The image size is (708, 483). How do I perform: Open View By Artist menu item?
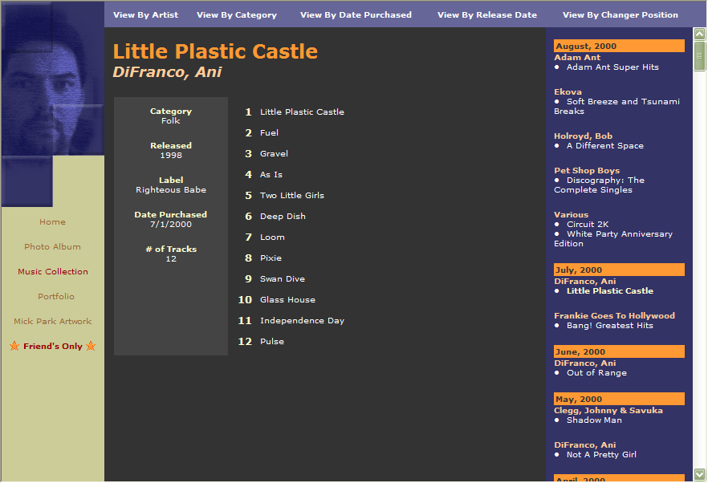[x=145, y=14]
